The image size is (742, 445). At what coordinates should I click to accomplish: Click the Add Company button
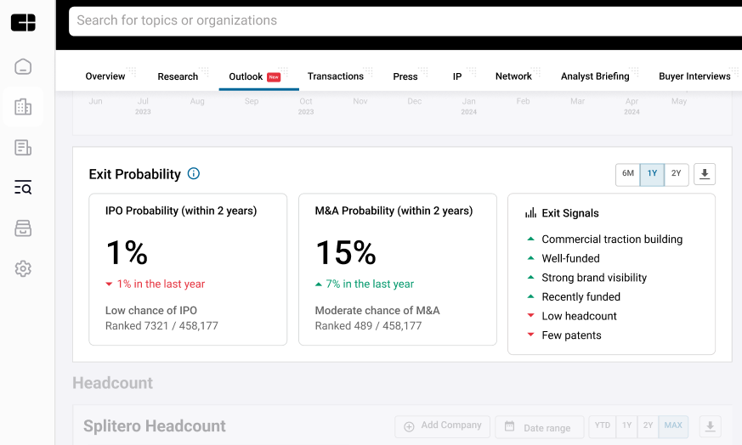[x=443, y=425]
